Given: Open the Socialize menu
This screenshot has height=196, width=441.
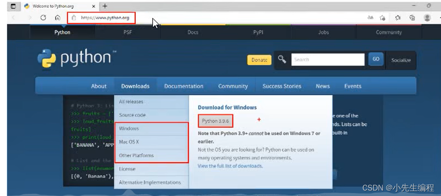Looking at the screenshot, I should [401, 60].
